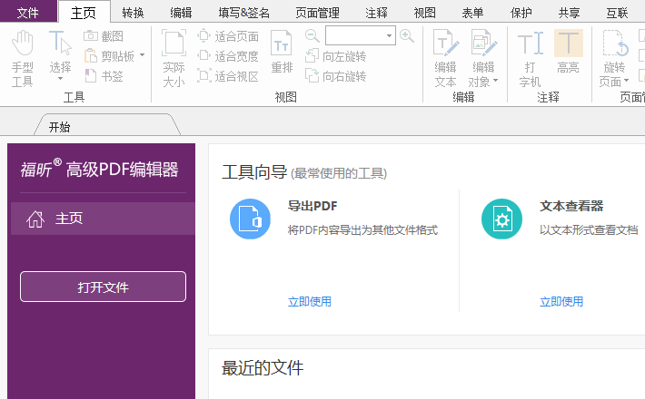Open the Page Management (页面管理) tab
This screenshot has height=399, width=645.
[x=317, y=13]
